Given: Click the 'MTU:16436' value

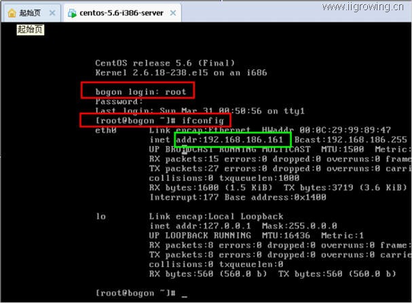Looking at the screenshot, I should (286, 236).
